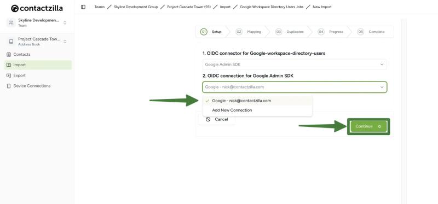The image size is (438, 204).
Task: Click the Cancel button
Action: click(217, 119)
